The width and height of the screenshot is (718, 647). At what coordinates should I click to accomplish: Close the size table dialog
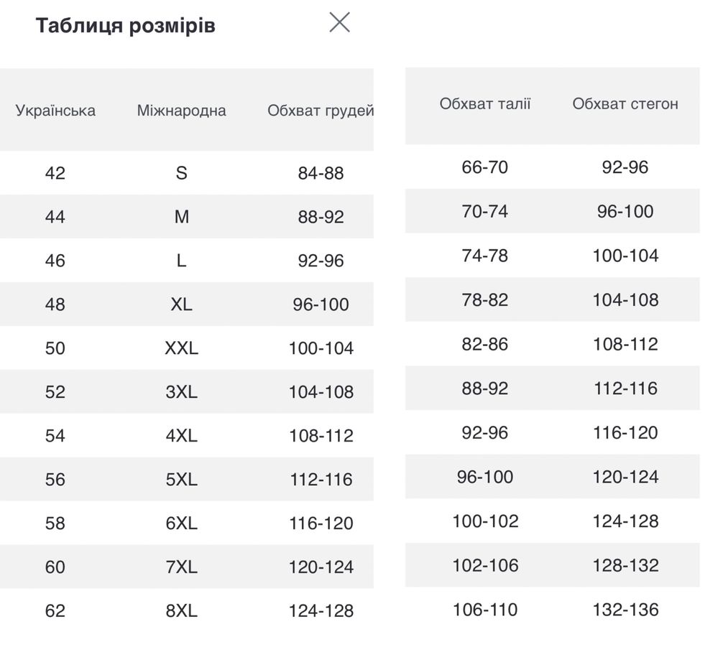(339, 22)
